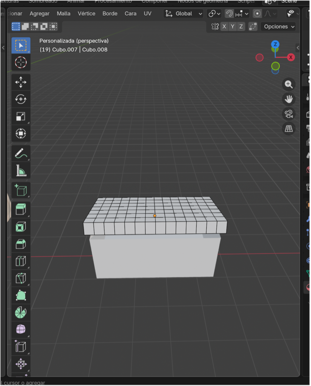Click the red X axis gizmo ball
Viewport: 311px width, 386px height.
point(291,57)
